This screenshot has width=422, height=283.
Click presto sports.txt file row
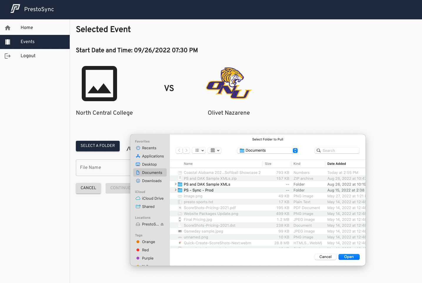268,202
